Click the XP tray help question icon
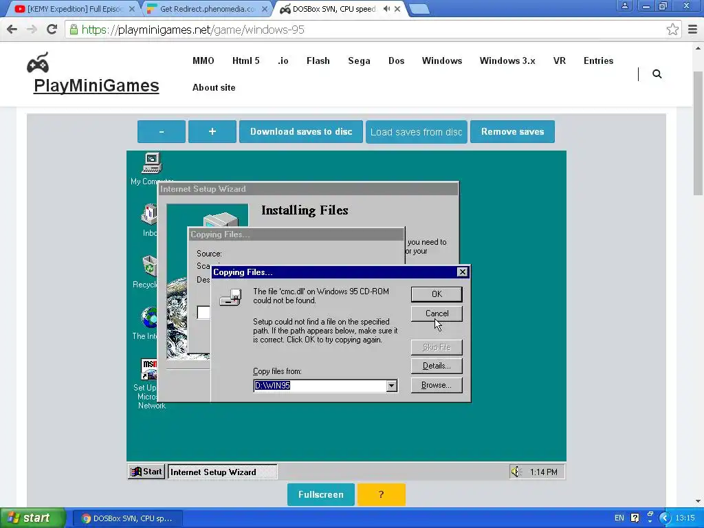This screenshot has height=528, width=704. point(635,518)
